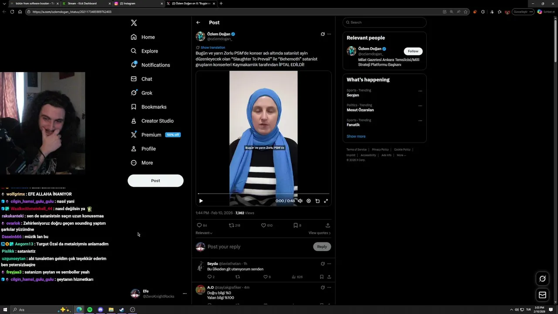The image size is (558, 314).
Task: Open more options for Mesut Özarslan trend
Action: pyautogui.click(x=420, y=106)
